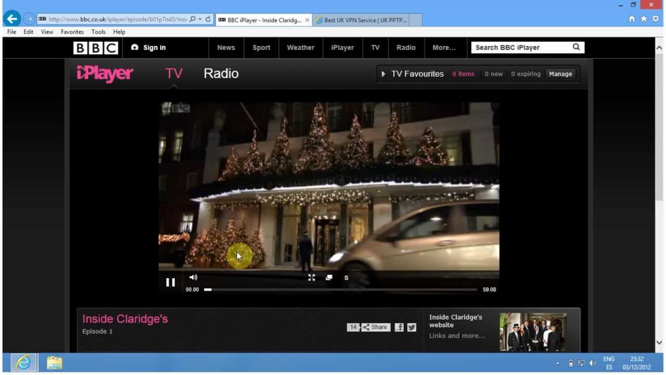The height and width of the screenshot is (375, 666).
Task: Pause the video playback
Action: (x=170, y=282)
